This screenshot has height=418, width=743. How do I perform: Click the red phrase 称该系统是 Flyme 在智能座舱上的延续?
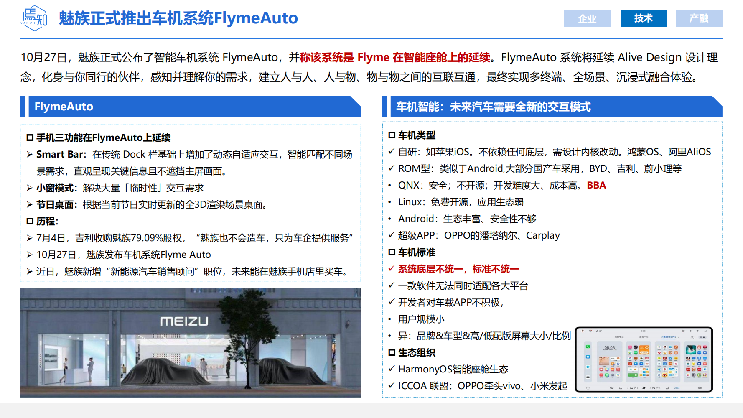pos(395,57)
